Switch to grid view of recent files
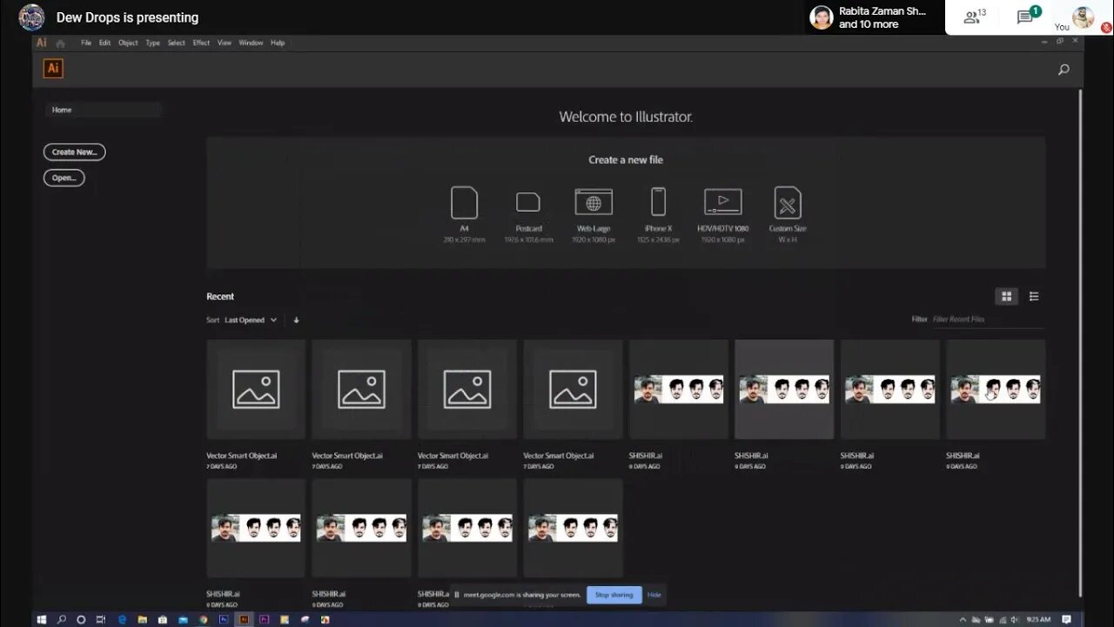Image resolution: width=1114 pixels, height=627 pixels. coord(1006,296)
